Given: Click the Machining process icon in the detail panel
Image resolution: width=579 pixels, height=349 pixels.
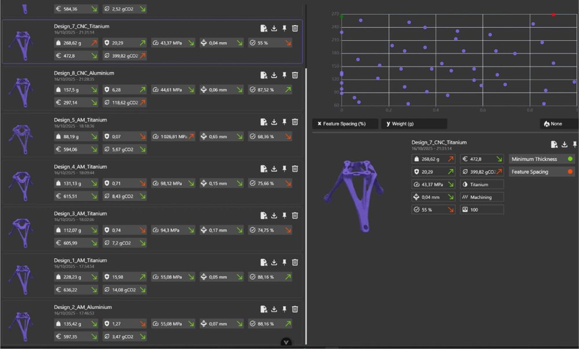Looking at the screenshot, I should click(x=482, y=196).
